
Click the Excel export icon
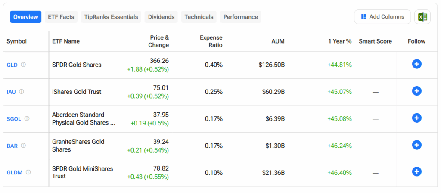[x=422, y=17]
